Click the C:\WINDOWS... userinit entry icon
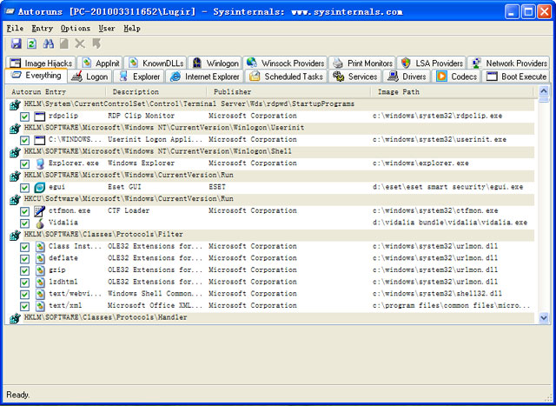This screenshot has width=556, height=406. 40,140
